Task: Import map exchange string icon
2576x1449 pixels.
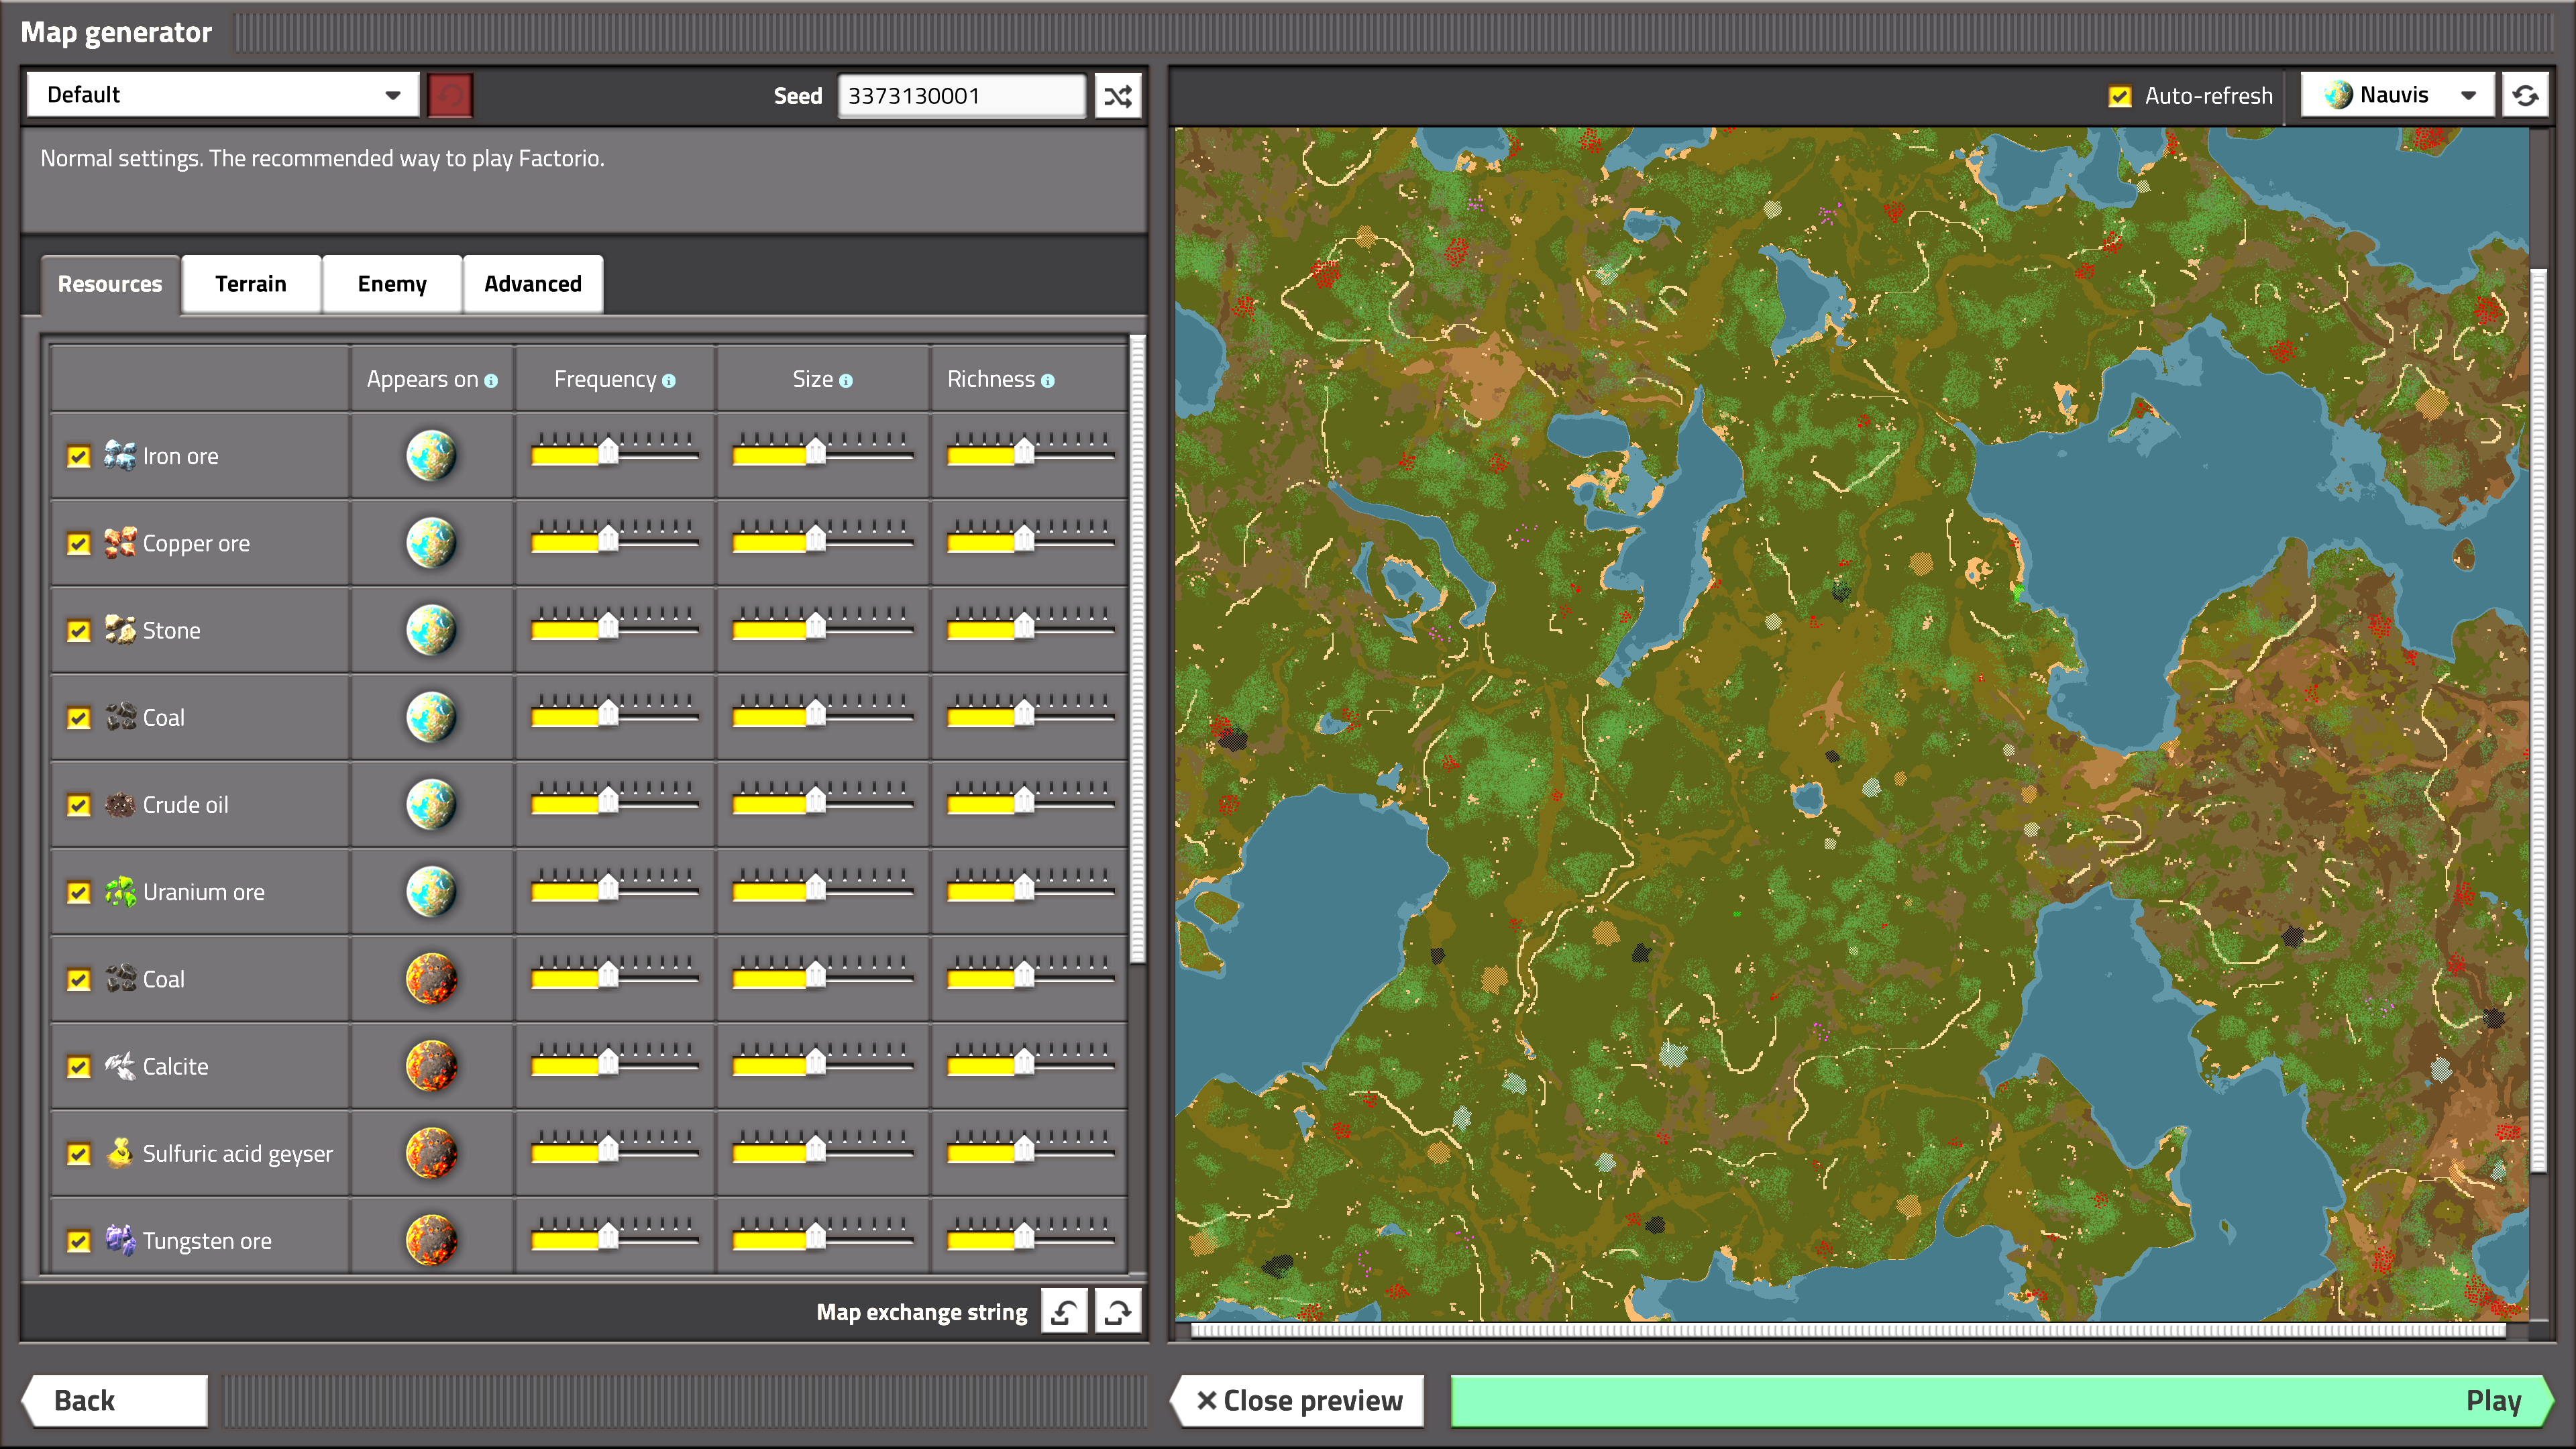Action: (x=1064, y=1311)
